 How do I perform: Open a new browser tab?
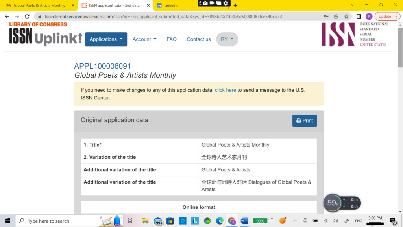tap(235, 6)
